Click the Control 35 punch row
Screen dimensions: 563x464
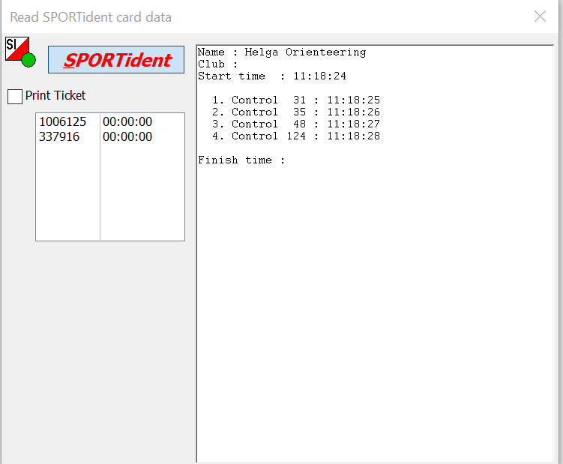[296, 112]
